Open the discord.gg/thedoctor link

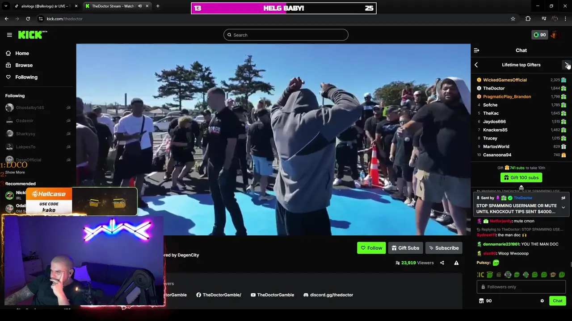(328, 295)
